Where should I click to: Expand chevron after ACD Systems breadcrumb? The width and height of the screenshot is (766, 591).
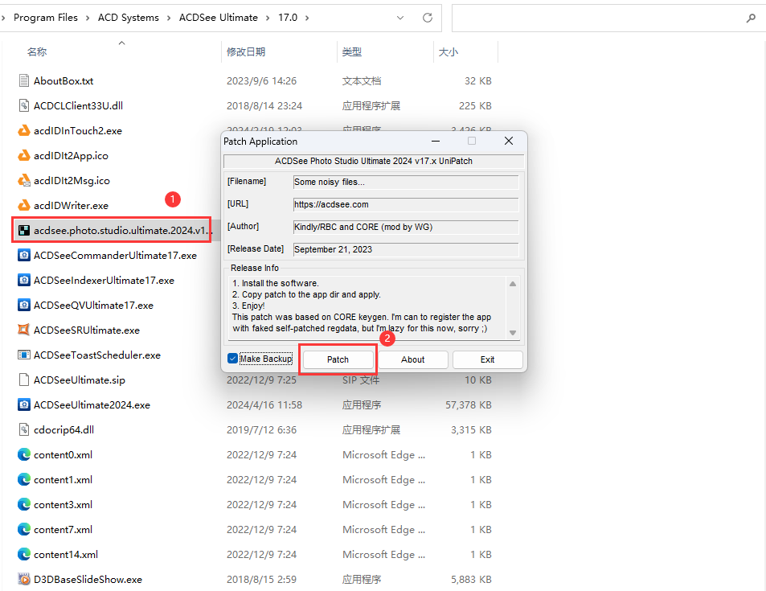click(x=169, y=18)
